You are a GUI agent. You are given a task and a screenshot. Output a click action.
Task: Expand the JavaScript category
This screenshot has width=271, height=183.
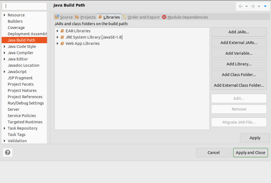4,71
